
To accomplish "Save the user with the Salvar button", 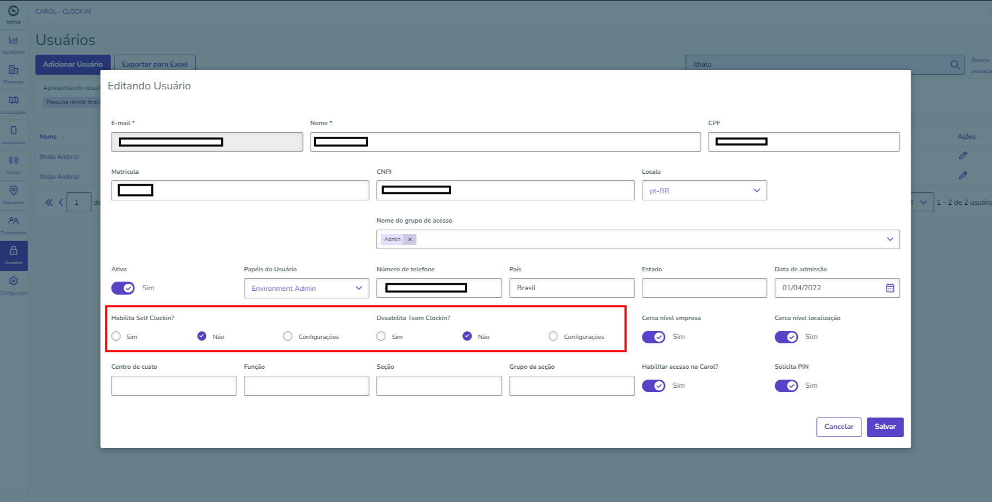I will pyautogui.click(x=885, y=427).
